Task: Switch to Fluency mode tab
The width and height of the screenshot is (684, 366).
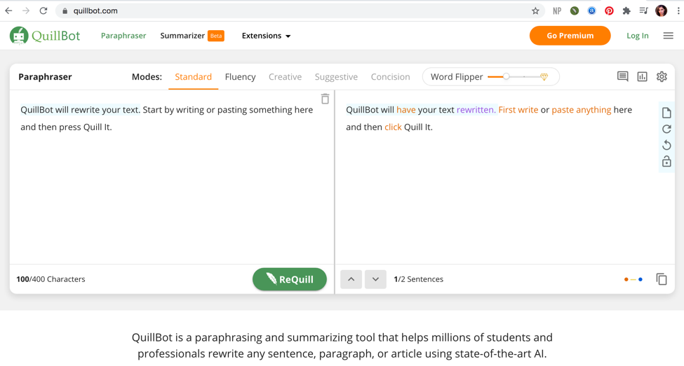Action: 240,77
